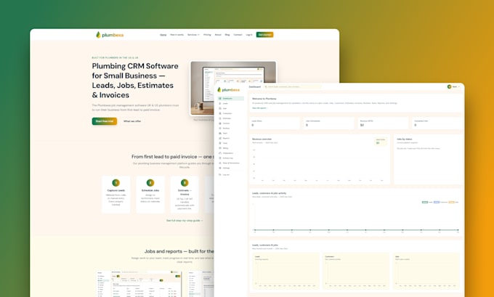Select How it works in landing navigation
This screenshot has height=297, width=494.
pos(177,35)
